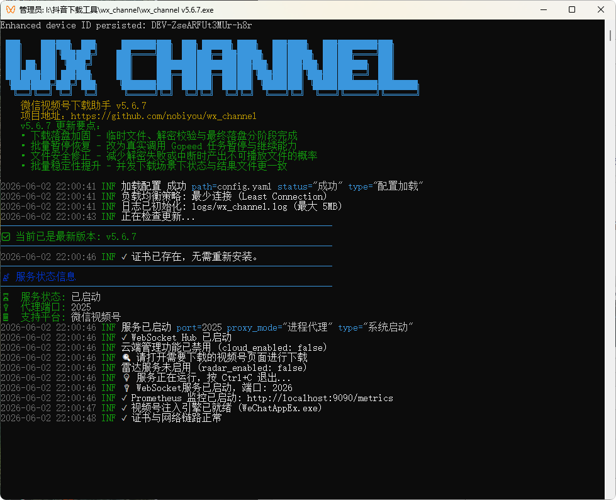
Task: Click the text 按 Ctrl+C 退出...
Action: pyautogui.click(x=249, y=378)
